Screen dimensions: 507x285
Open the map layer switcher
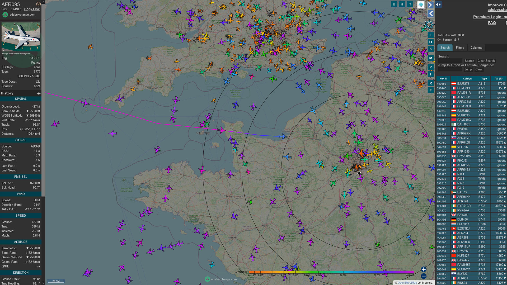coord(421,4)
